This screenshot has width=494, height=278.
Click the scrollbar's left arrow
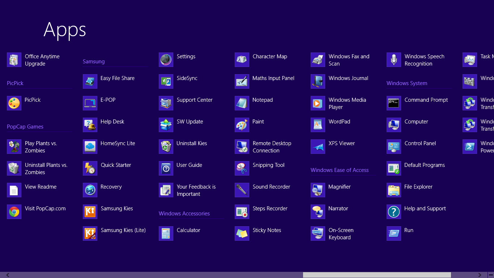pyautogui.click(x=8, y=275)
